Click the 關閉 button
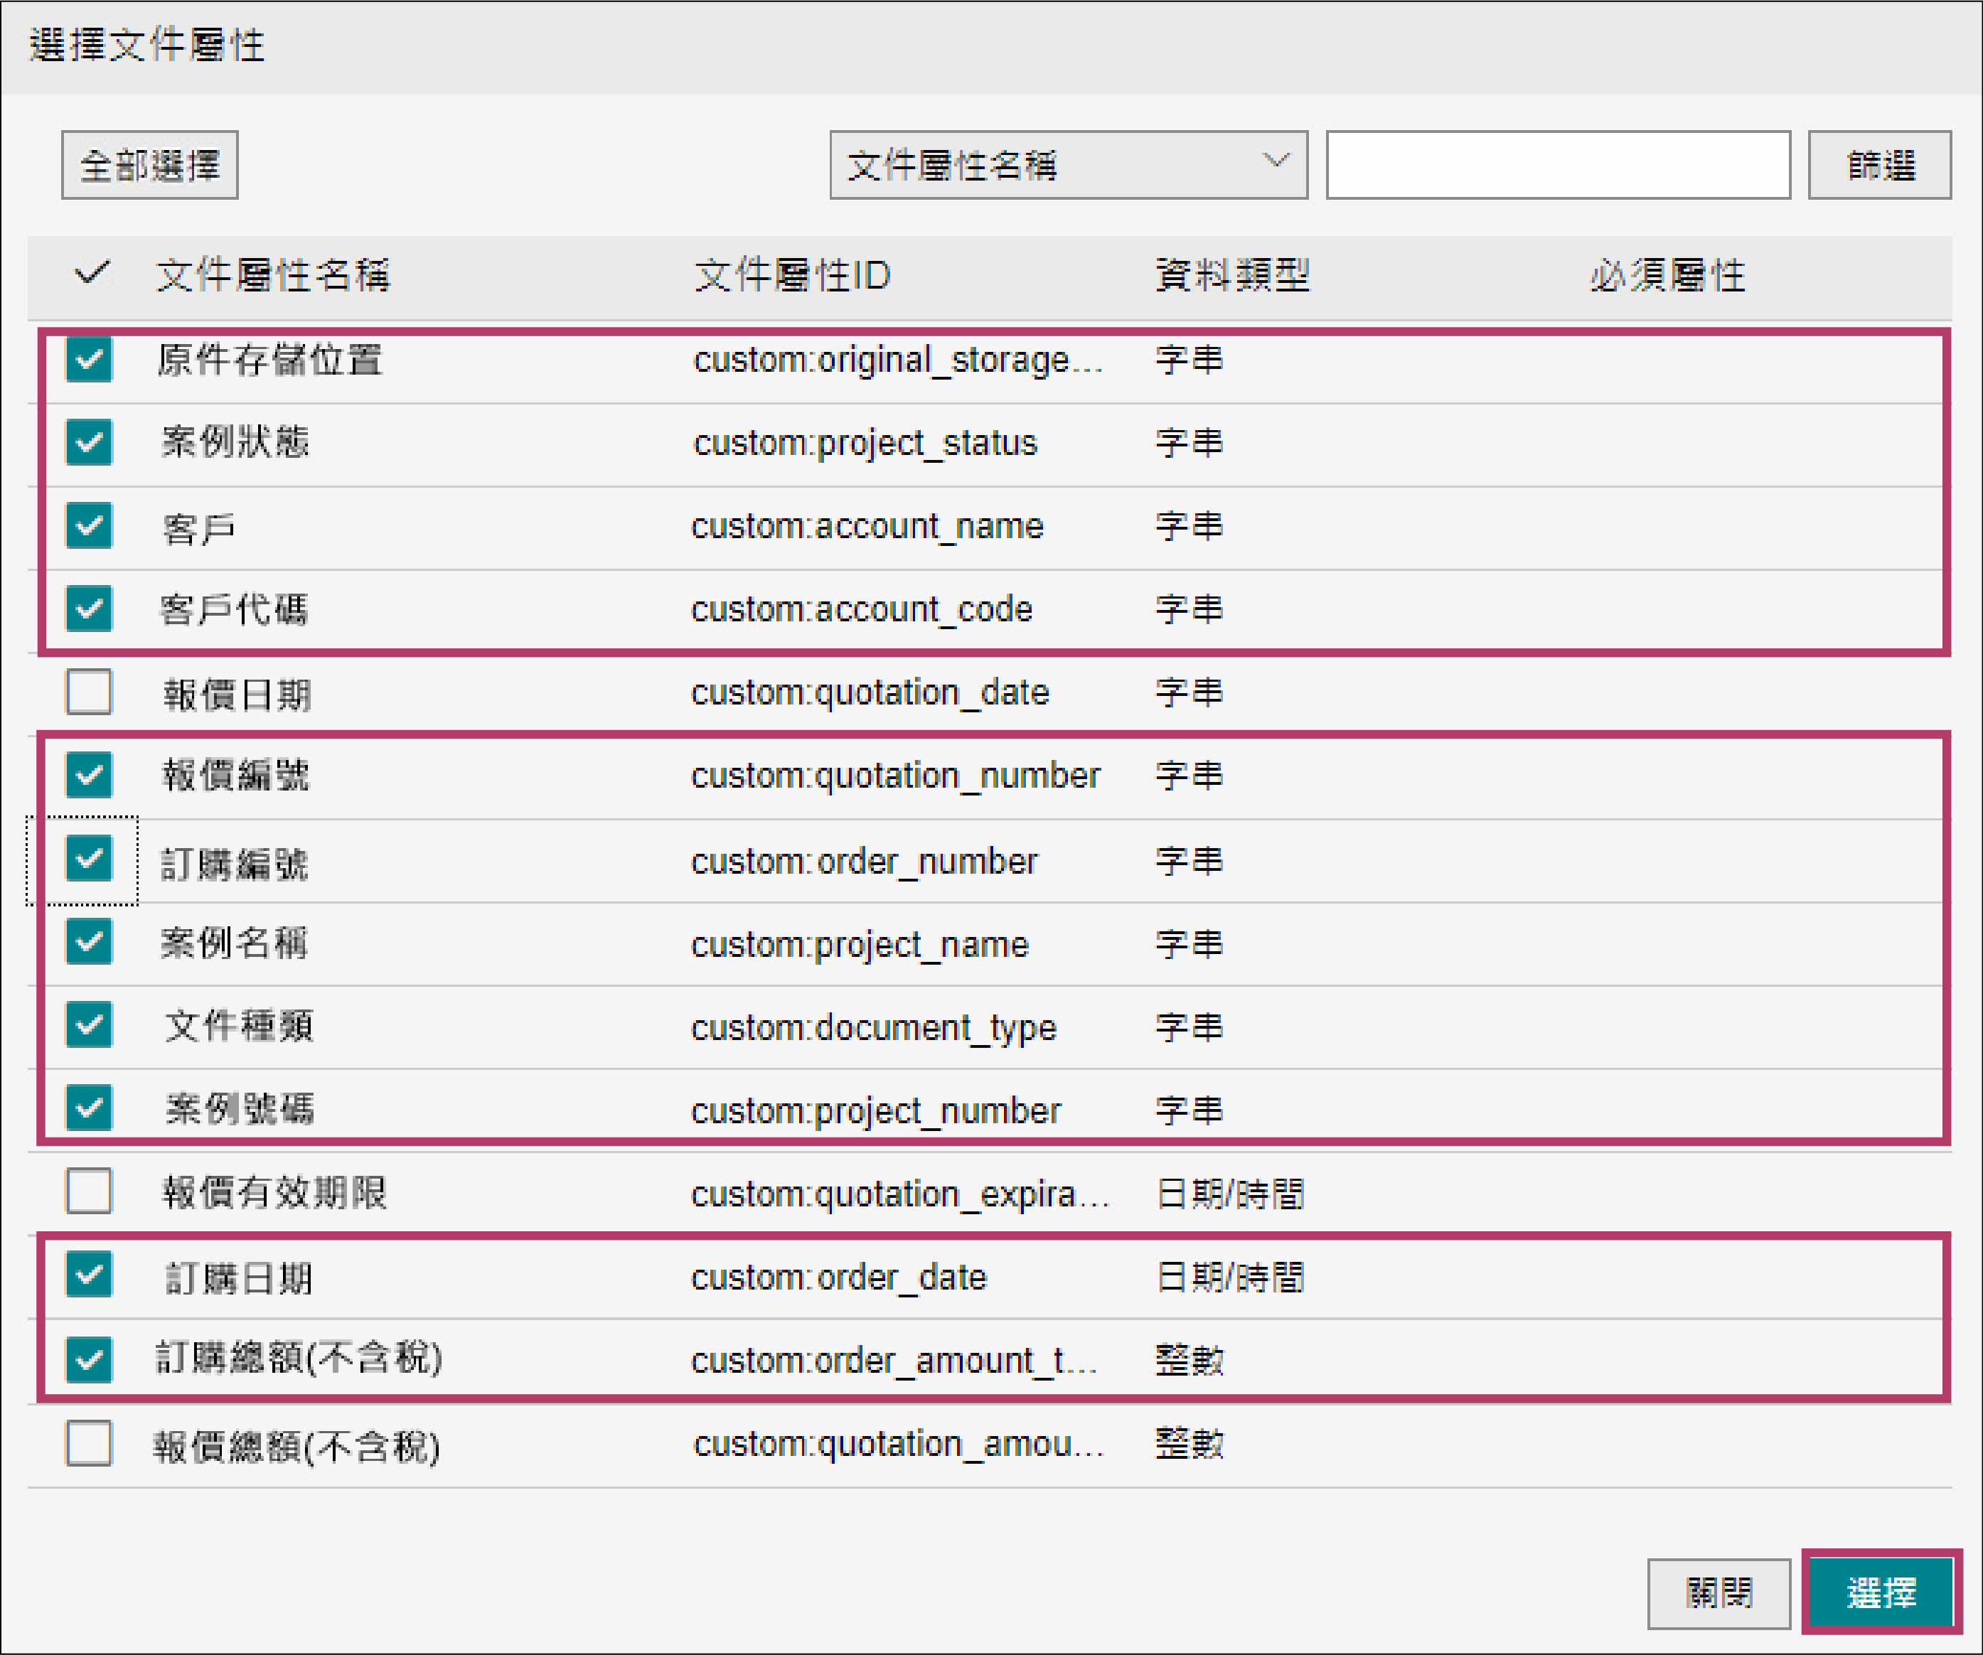The width and height of the screenshot is (1983, 1655). [x=1718, y=1594]
